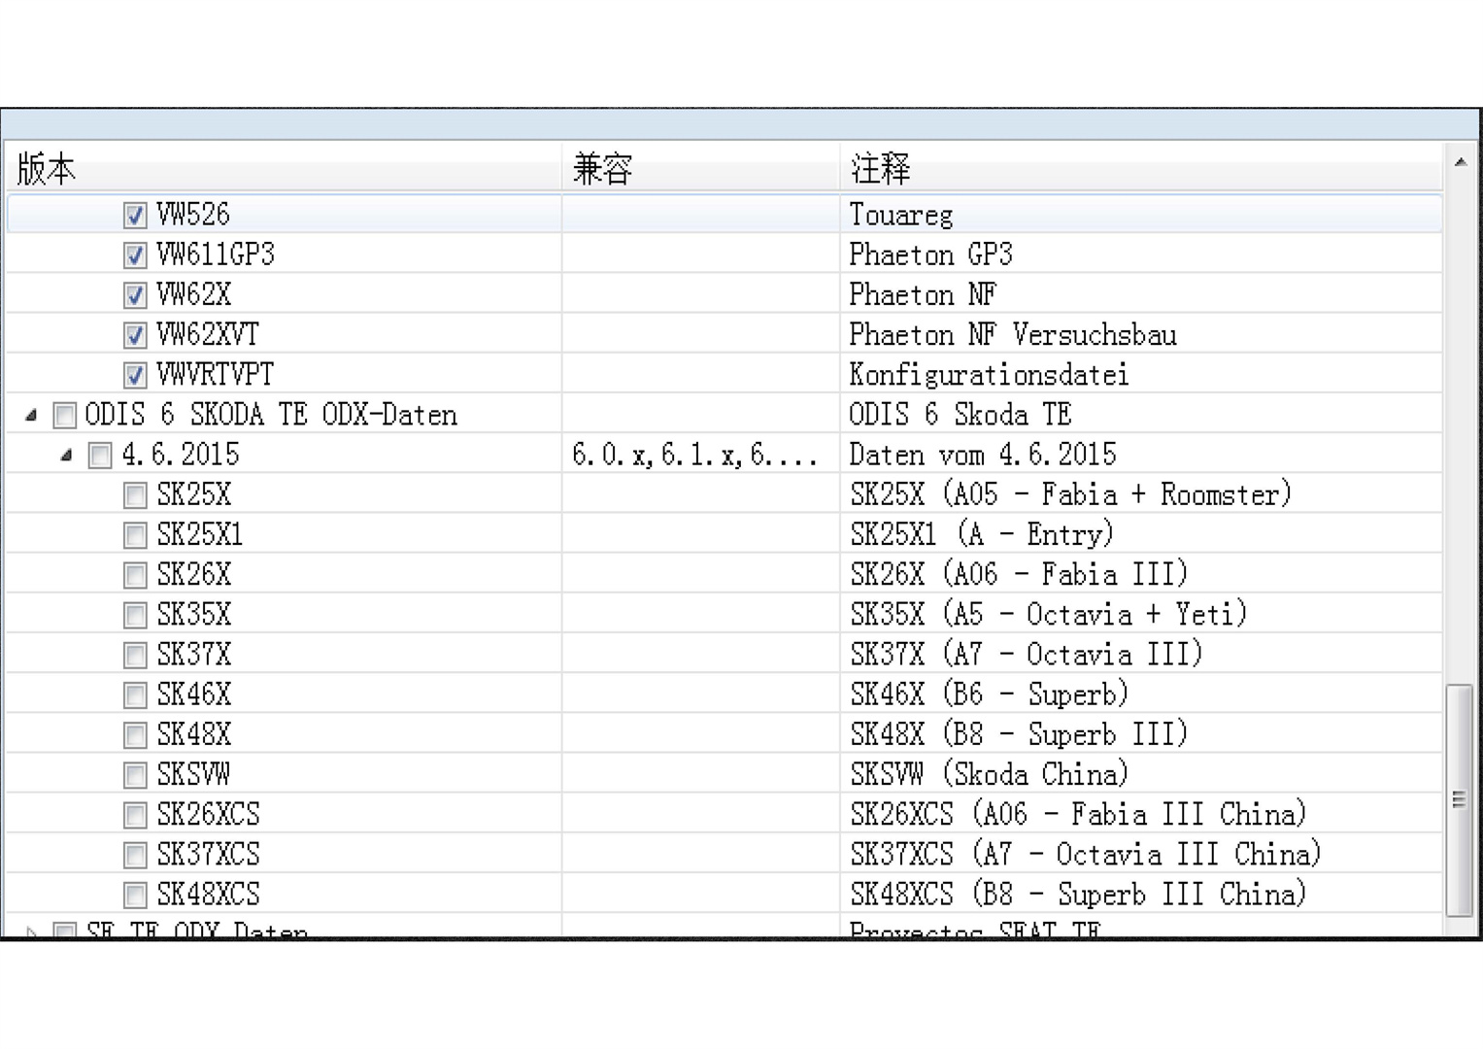Check the 4.6.2015 version checkbox

click(100, 456)
